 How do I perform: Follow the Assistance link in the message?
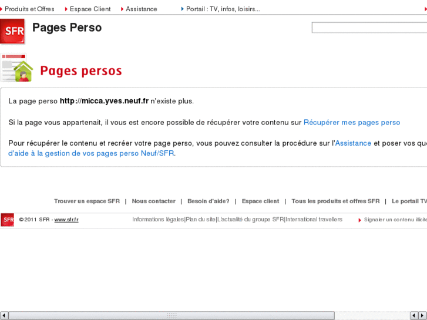click(x=353, y=143)
